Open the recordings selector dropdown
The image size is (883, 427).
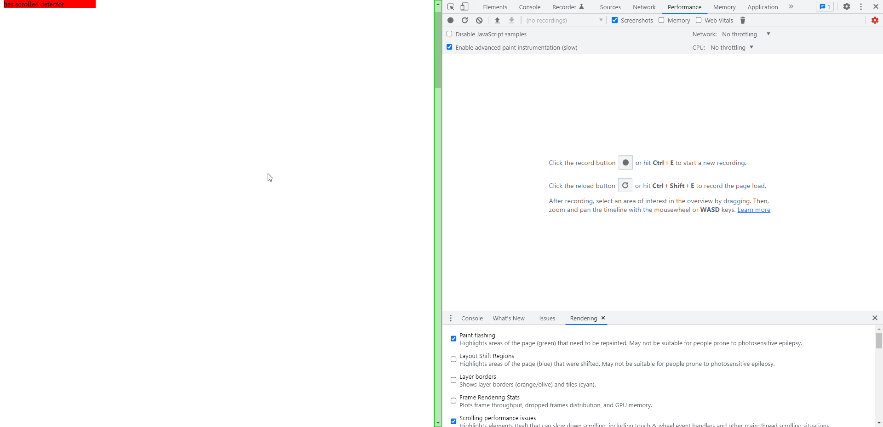tap(564, 20)
